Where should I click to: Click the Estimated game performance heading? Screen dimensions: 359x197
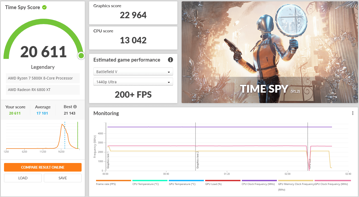(x=127, y=60)
